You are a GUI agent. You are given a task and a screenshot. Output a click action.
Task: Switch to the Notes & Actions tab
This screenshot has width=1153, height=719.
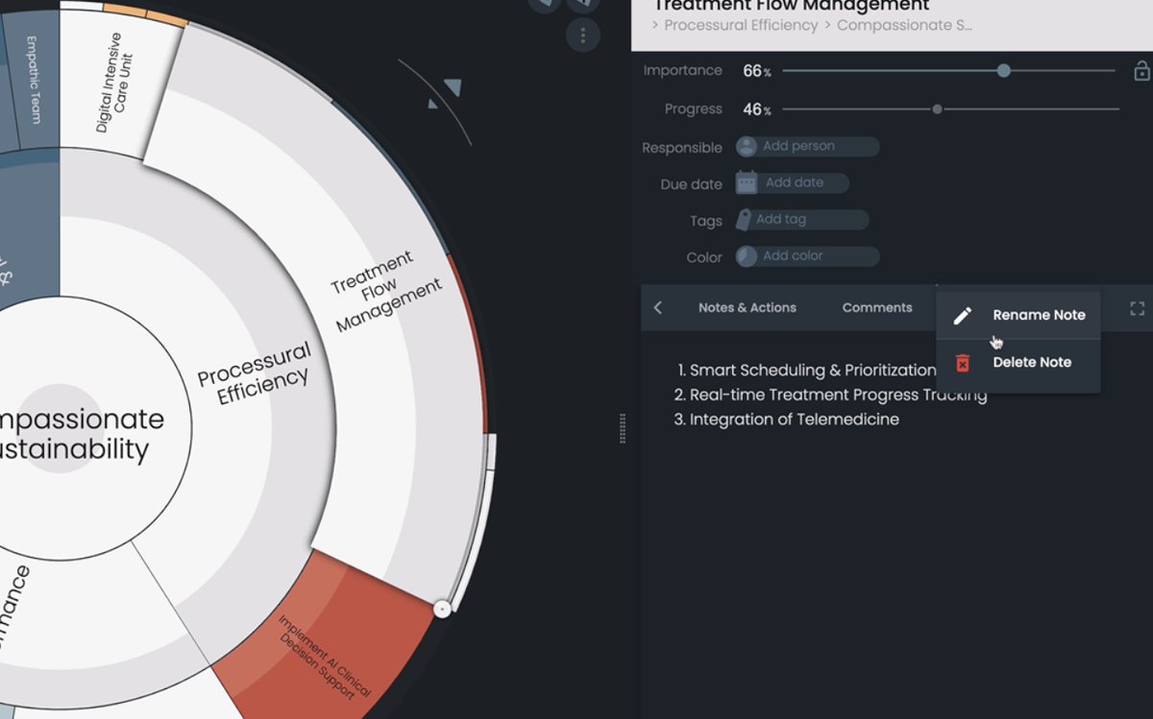pos(748,308)
